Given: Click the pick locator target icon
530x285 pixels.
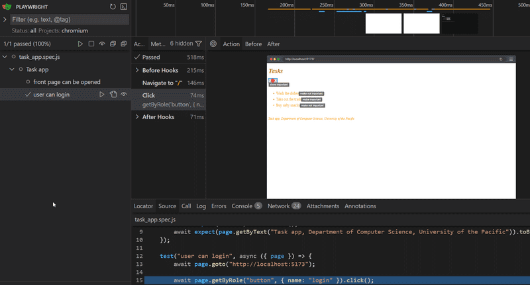Looking at the screenshot, I should click(x=213, y=44).
